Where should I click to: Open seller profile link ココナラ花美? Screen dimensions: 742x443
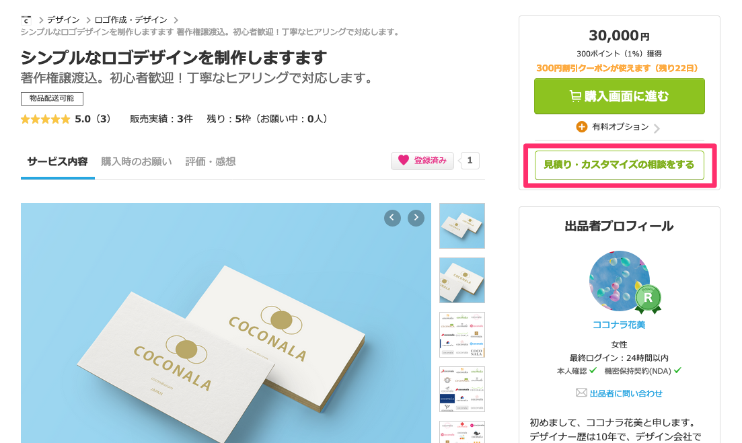pyautogui.click(x=619, y=325)
